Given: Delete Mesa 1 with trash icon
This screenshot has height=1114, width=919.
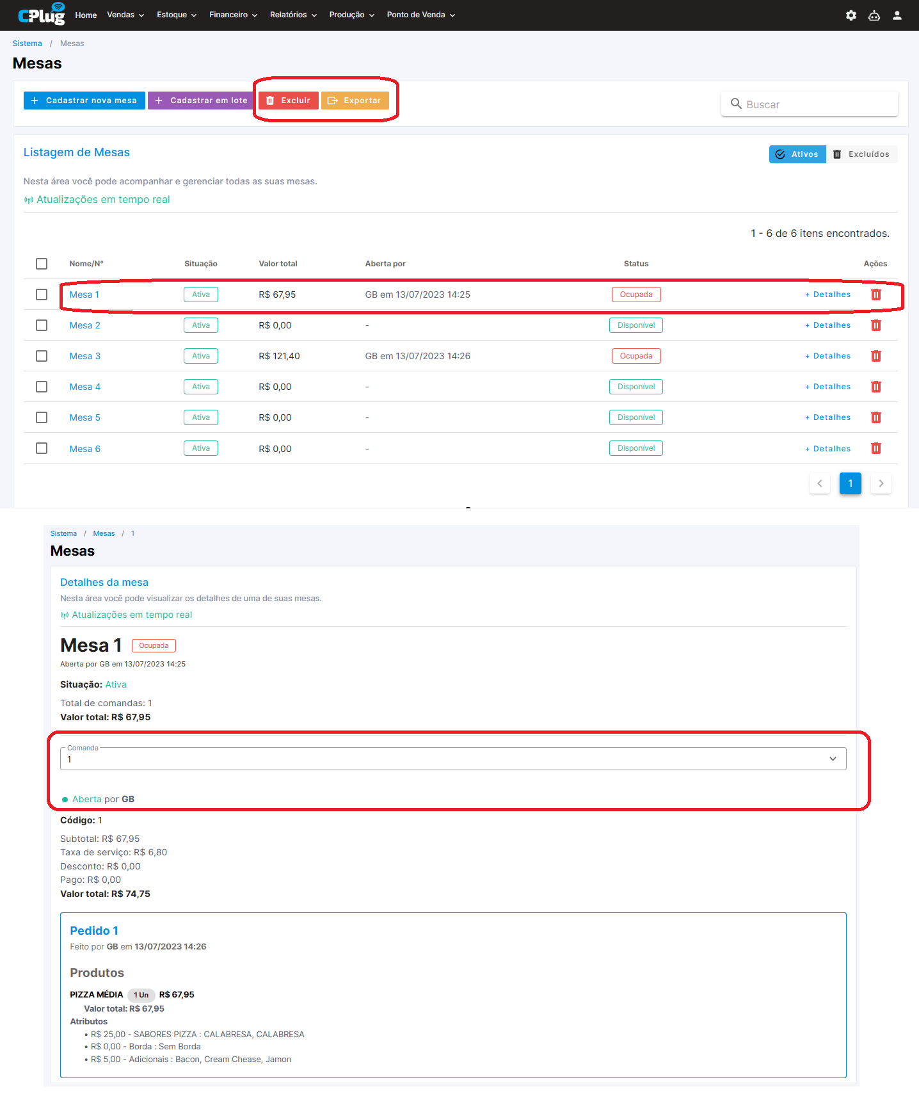Looking at the screenshot, I should tap(875, 295).
